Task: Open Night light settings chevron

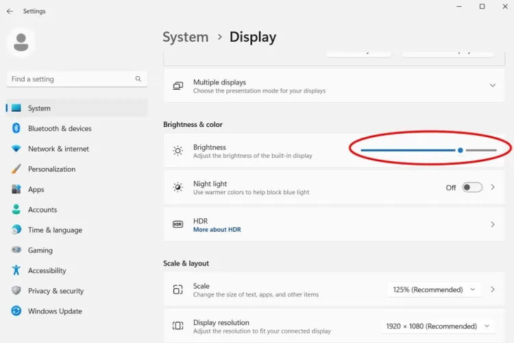Action: (x=493, y=187)
